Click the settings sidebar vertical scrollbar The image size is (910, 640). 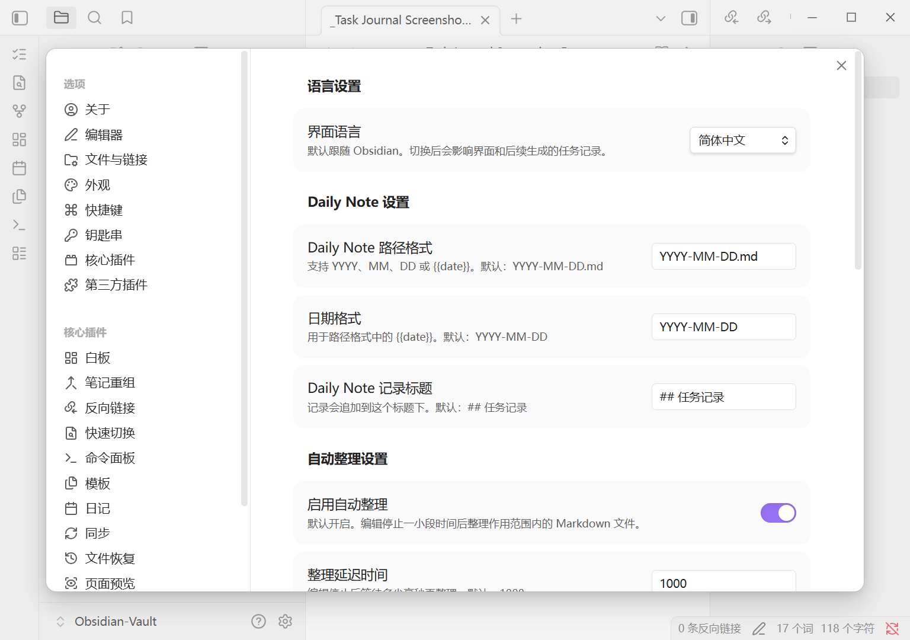tap(244, 279)
